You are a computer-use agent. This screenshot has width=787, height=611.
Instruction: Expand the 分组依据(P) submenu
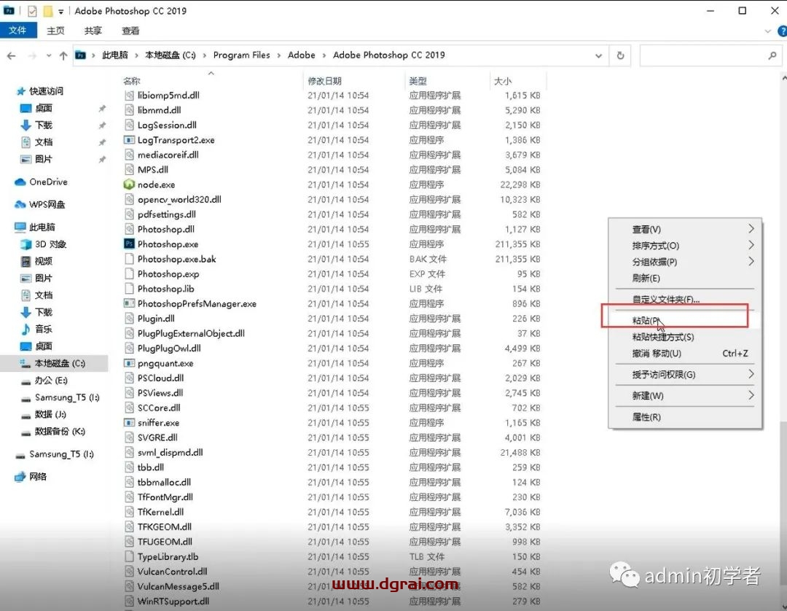tap(686, 262)
